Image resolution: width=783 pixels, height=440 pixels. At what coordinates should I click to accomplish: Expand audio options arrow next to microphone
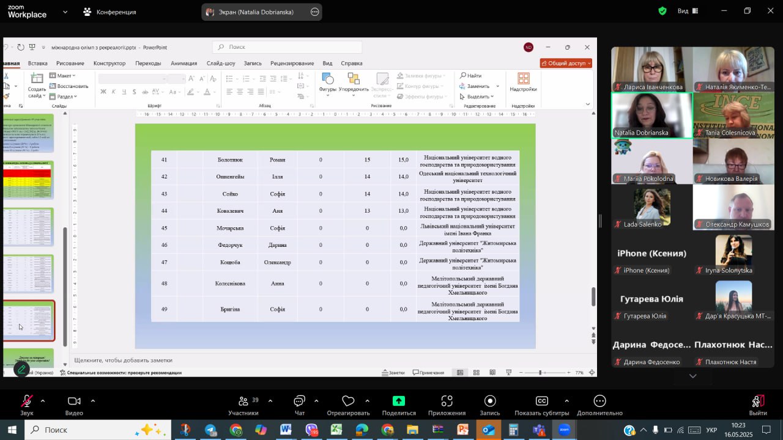43,401
